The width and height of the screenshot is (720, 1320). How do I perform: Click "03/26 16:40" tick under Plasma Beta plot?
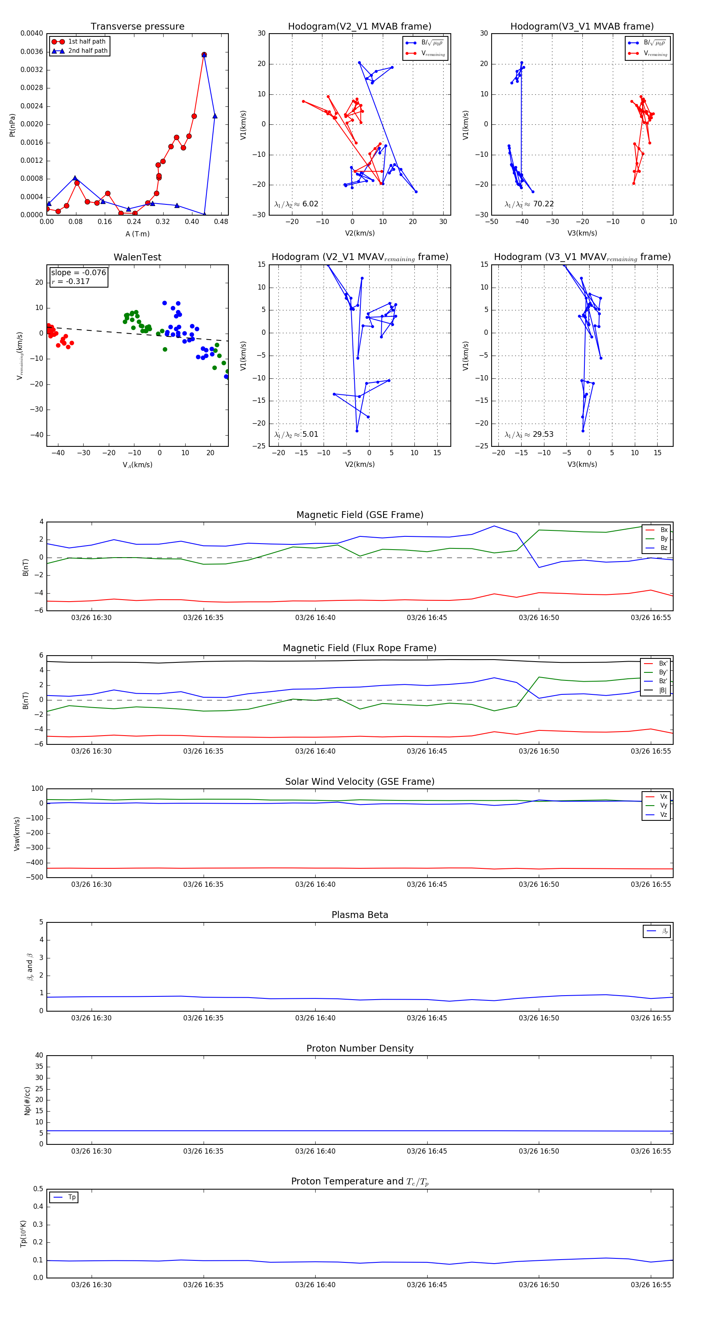coord(315,1018)
